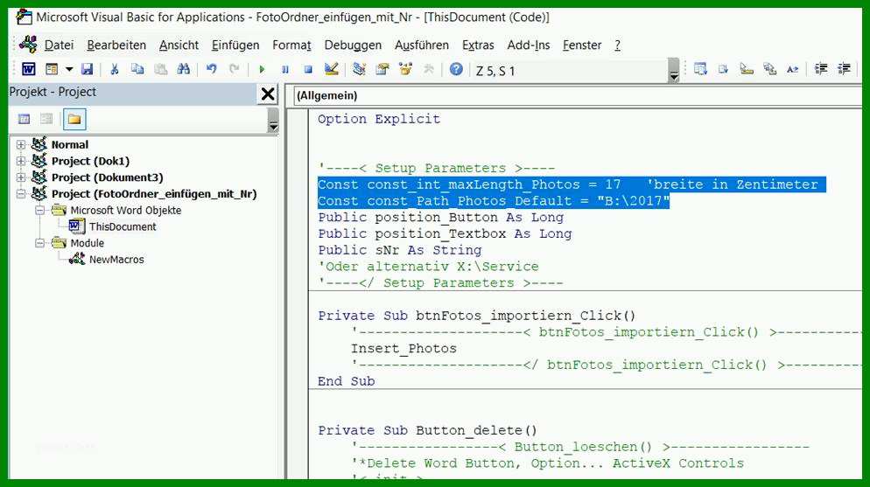Open the Object Browser icon
Screen dimensions: 870x487
[x=405, y=69]
